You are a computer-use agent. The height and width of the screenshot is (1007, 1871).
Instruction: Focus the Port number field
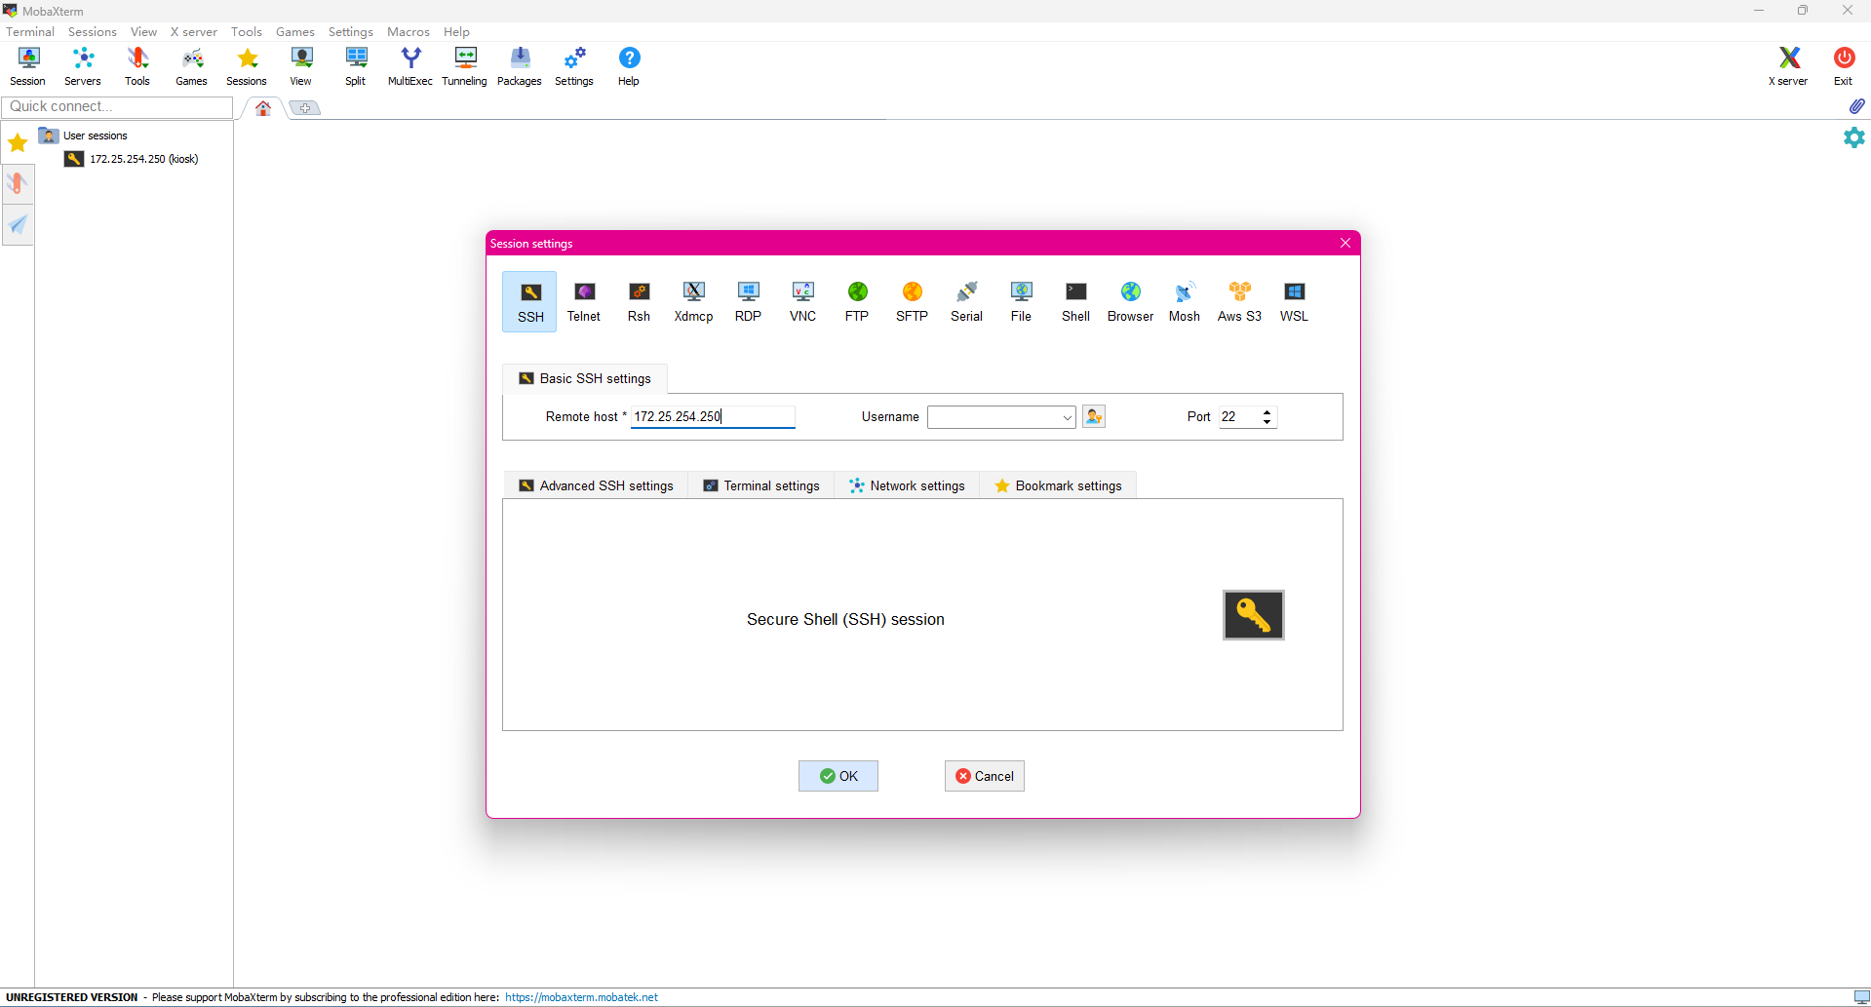tap(1238, 416)
